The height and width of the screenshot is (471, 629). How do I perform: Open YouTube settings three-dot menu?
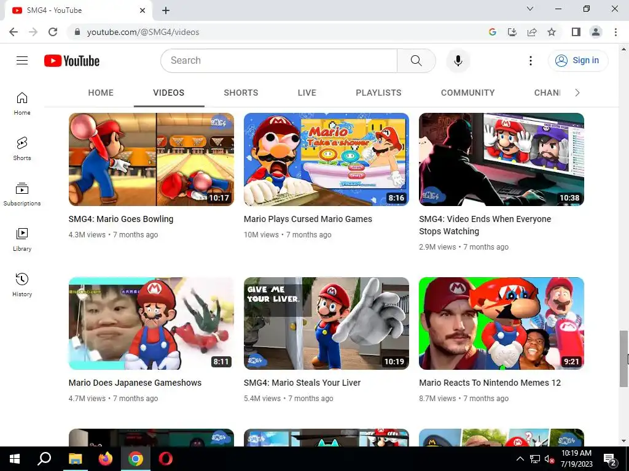pyautogui.click(x=530, y=61)
